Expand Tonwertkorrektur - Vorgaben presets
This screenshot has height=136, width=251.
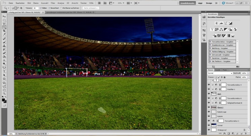(x=210, y=42)
